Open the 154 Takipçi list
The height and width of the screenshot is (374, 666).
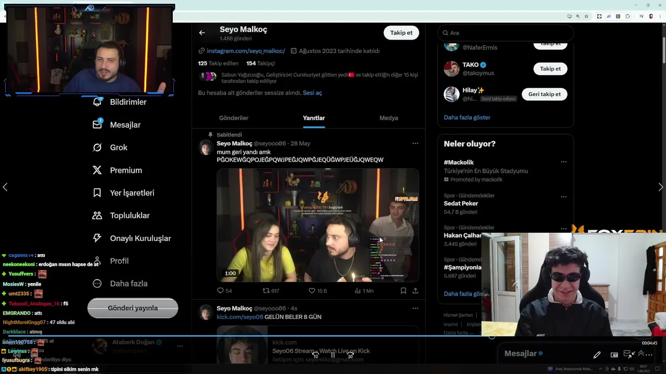click(x=260, y=63)
